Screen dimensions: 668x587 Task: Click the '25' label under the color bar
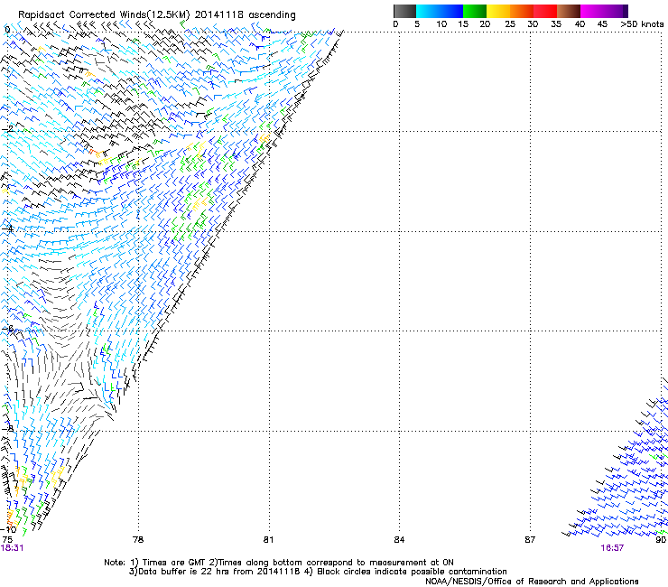pos(510,24)
